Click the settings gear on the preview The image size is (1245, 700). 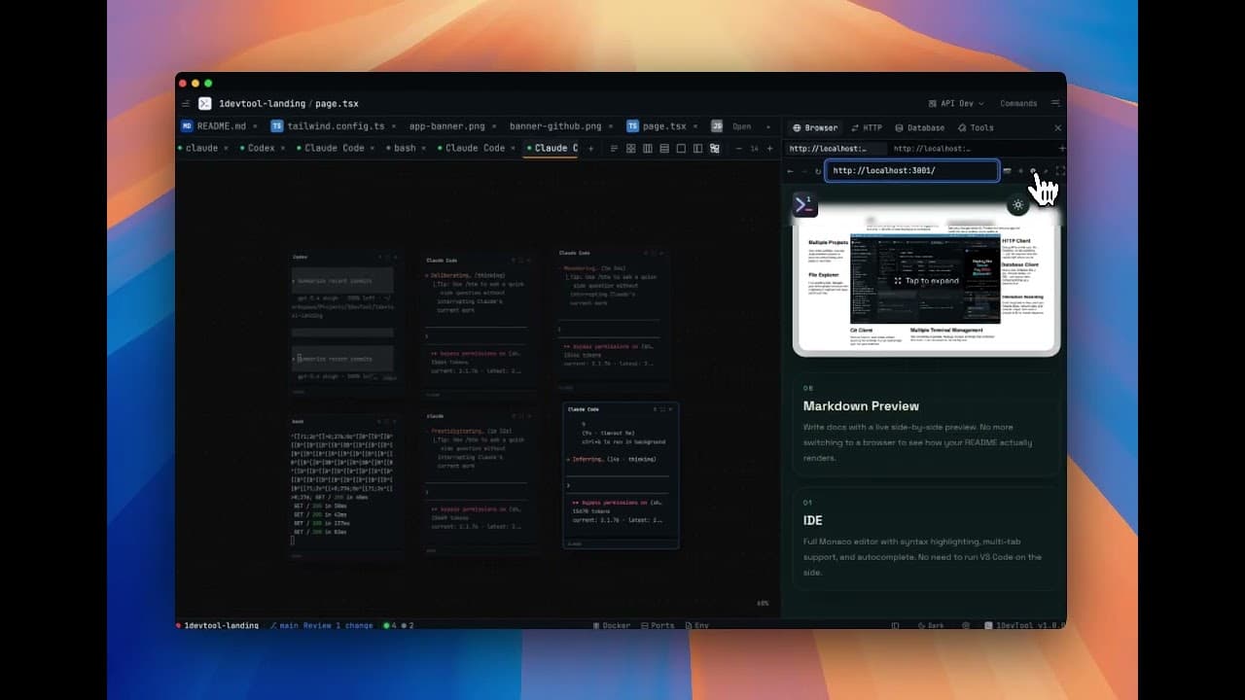1017,205
